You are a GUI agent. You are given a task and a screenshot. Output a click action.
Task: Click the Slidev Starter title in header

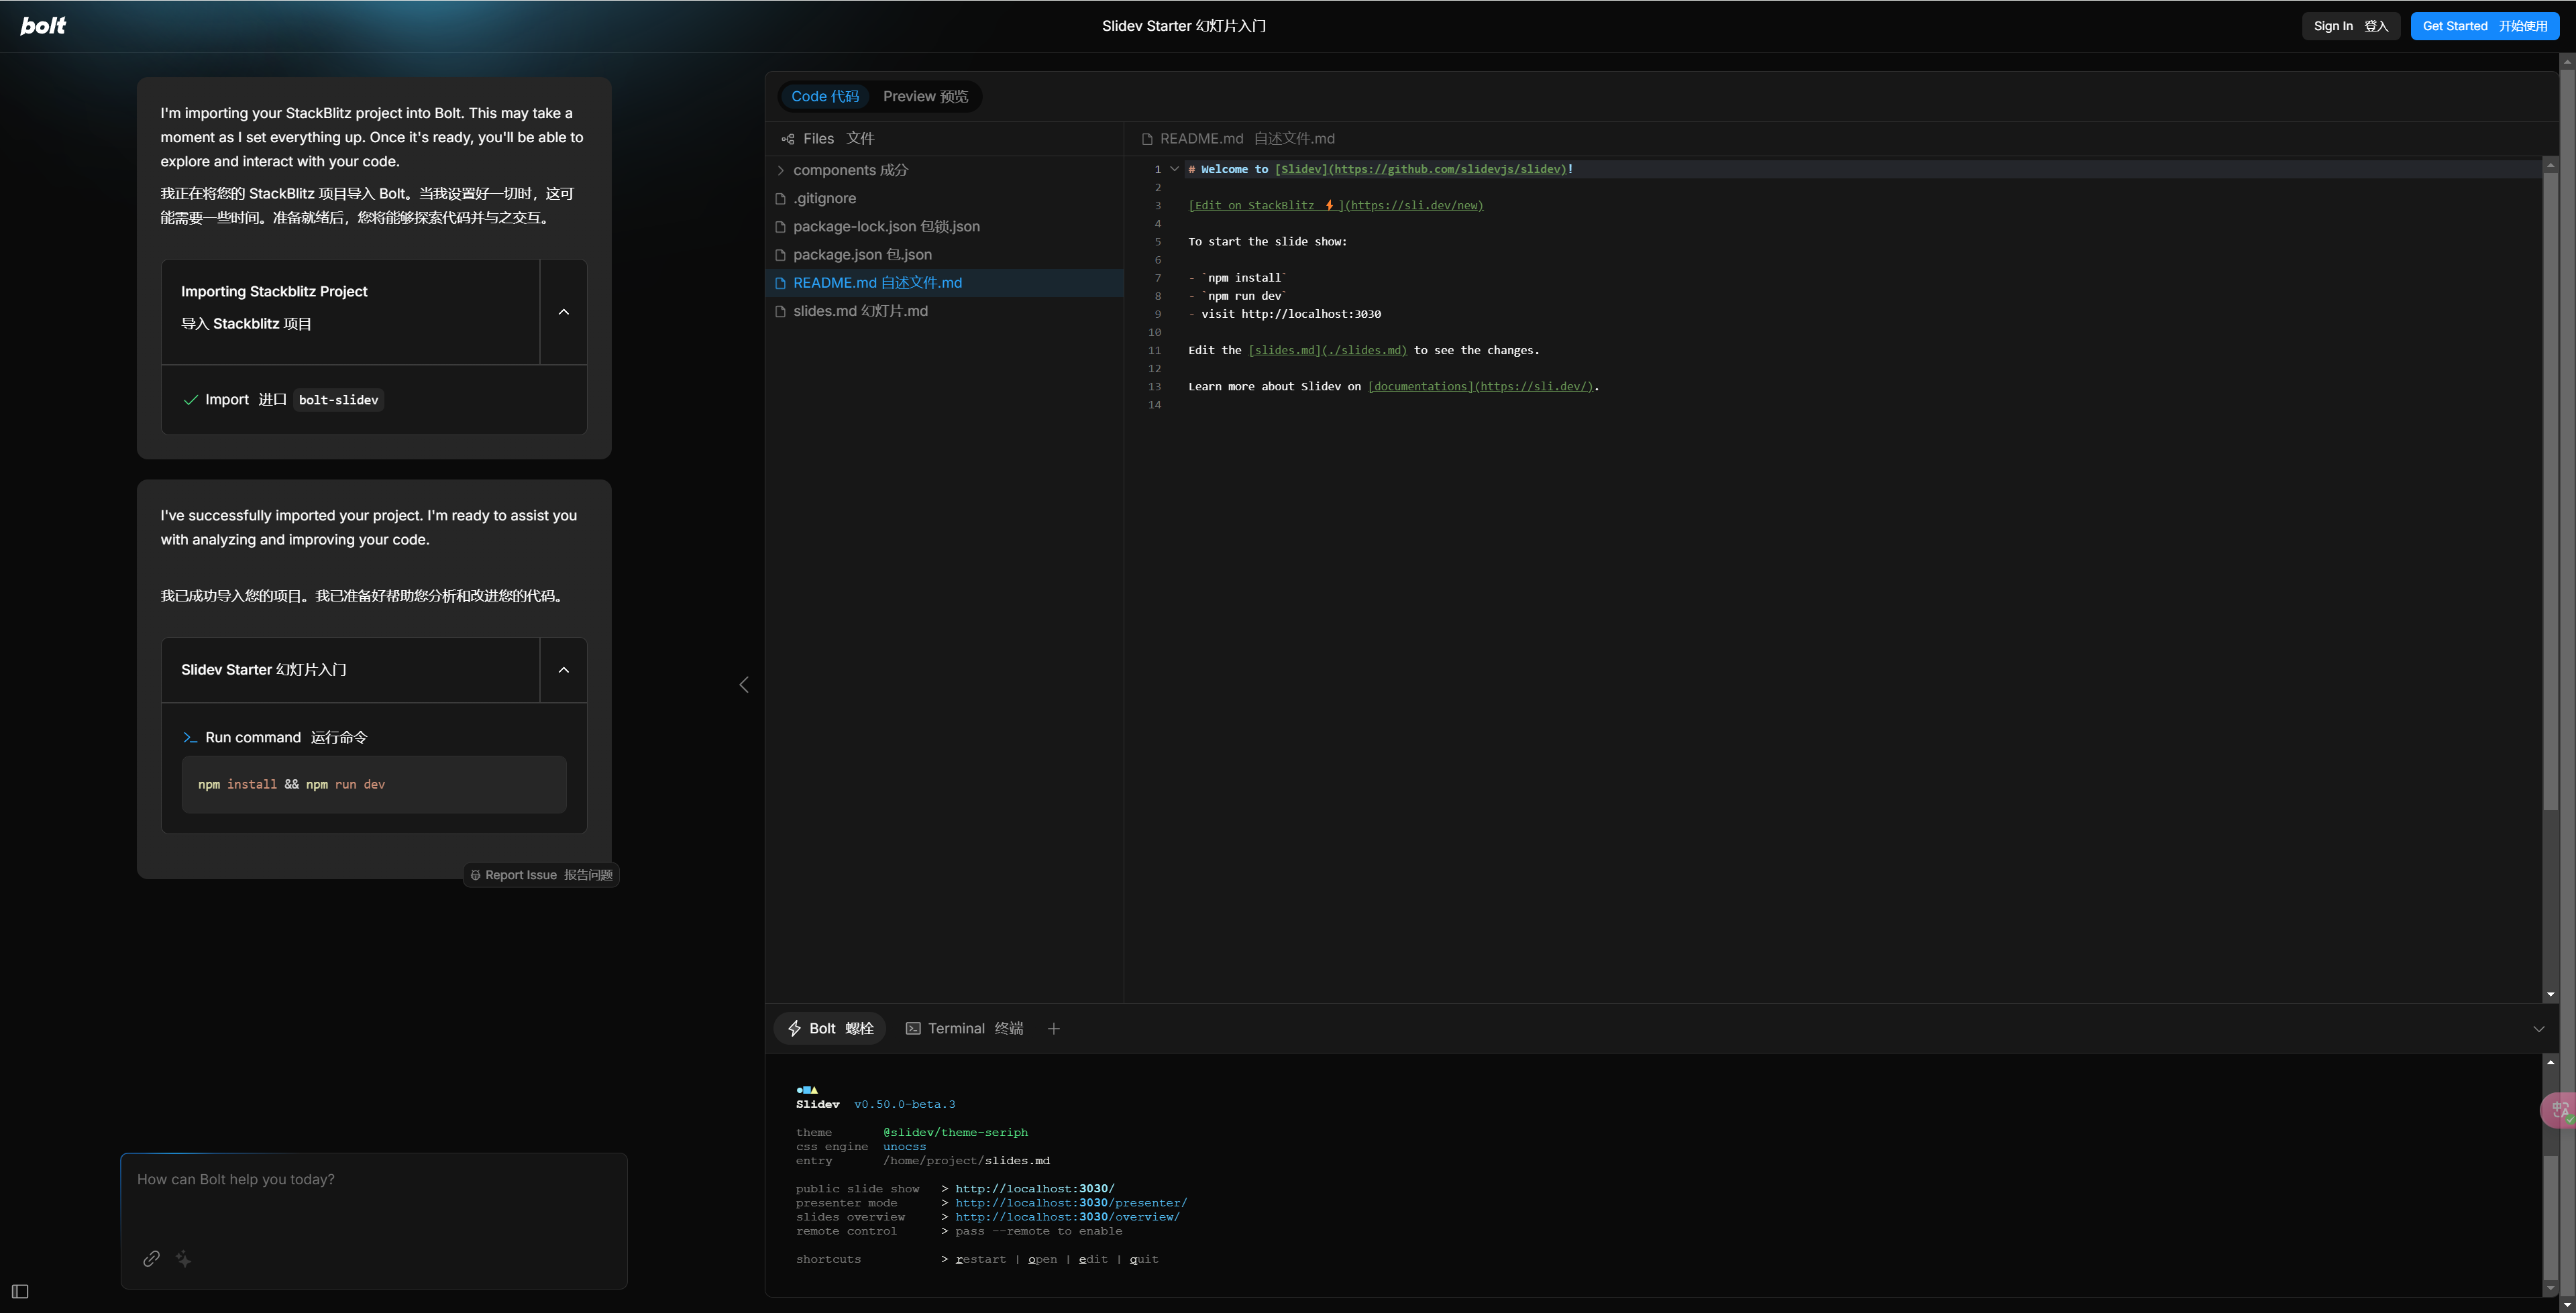coord(1184,26)
